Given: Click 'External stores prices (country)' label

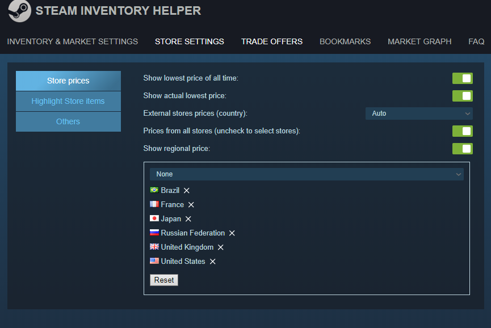Looking at the screenshot, I should (195, 113).
